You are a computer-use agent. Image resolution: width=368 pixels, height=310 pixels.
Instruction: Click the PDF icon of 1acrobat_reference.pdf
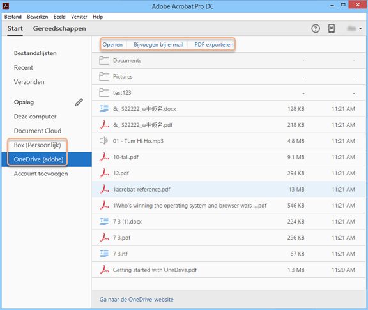click(x=104, y=189)
